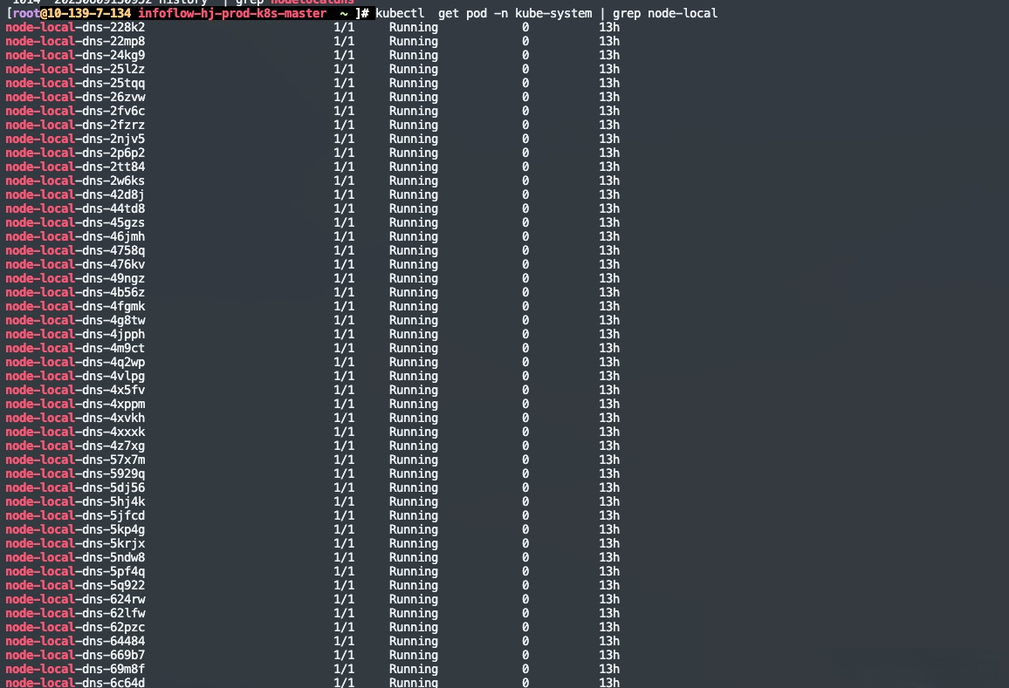
Task: Click Running status of node-local-dns-228k2
Action: [x=414, y=27]
